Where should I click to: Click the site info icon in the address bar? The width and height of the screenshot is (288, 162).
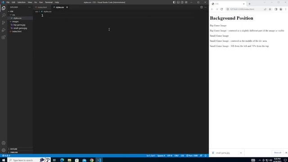click(228, 9)
